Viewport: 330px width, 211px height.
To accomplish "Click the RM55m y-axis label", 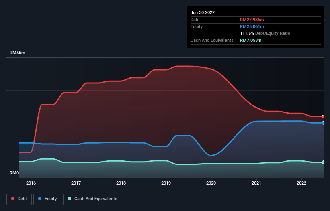I will [17, 53].
